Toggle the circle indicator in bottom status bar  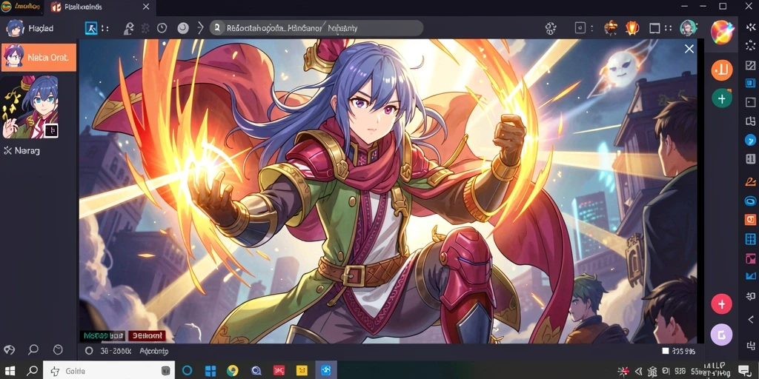(89, 351)
